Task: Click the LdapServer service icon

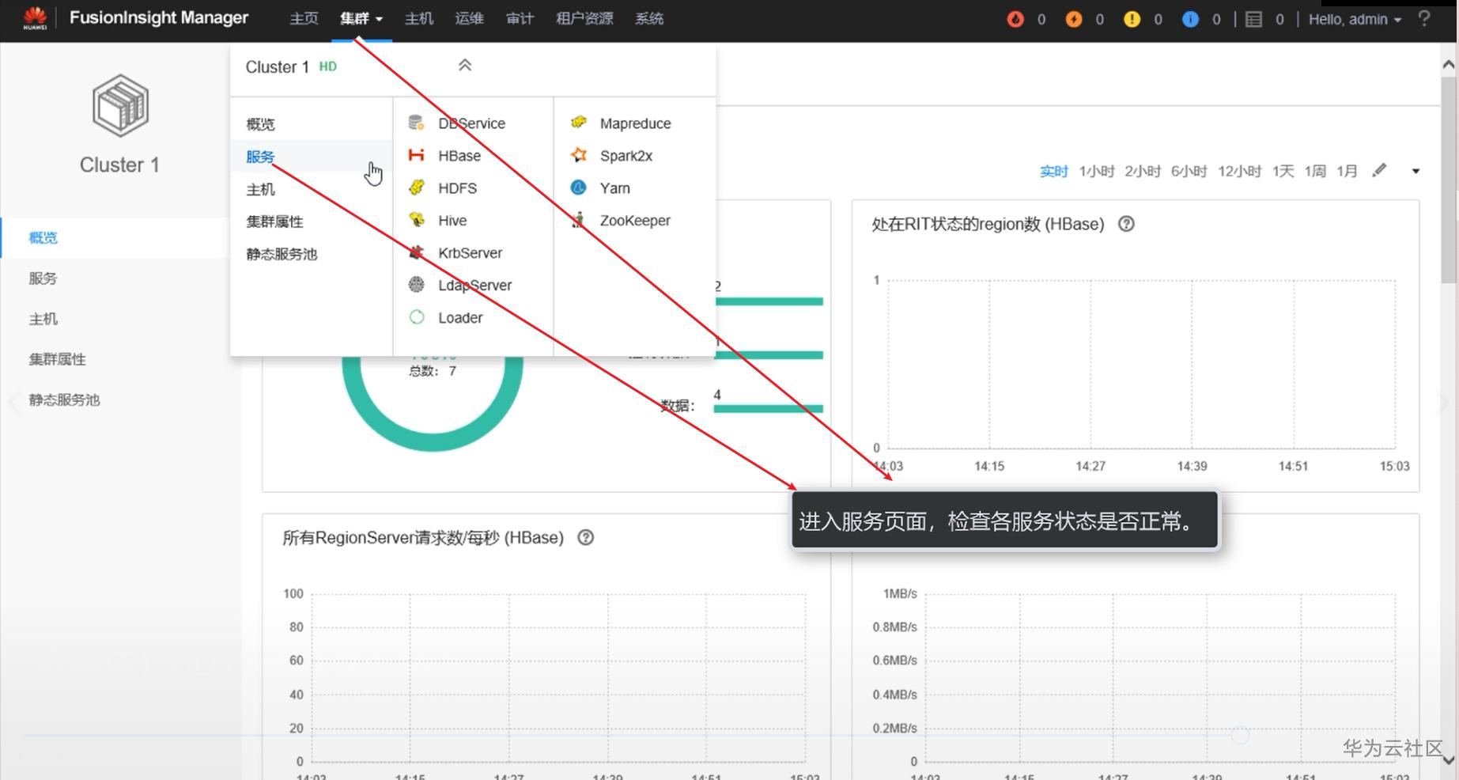Action: pyautogui.click(x=417, y=285)
